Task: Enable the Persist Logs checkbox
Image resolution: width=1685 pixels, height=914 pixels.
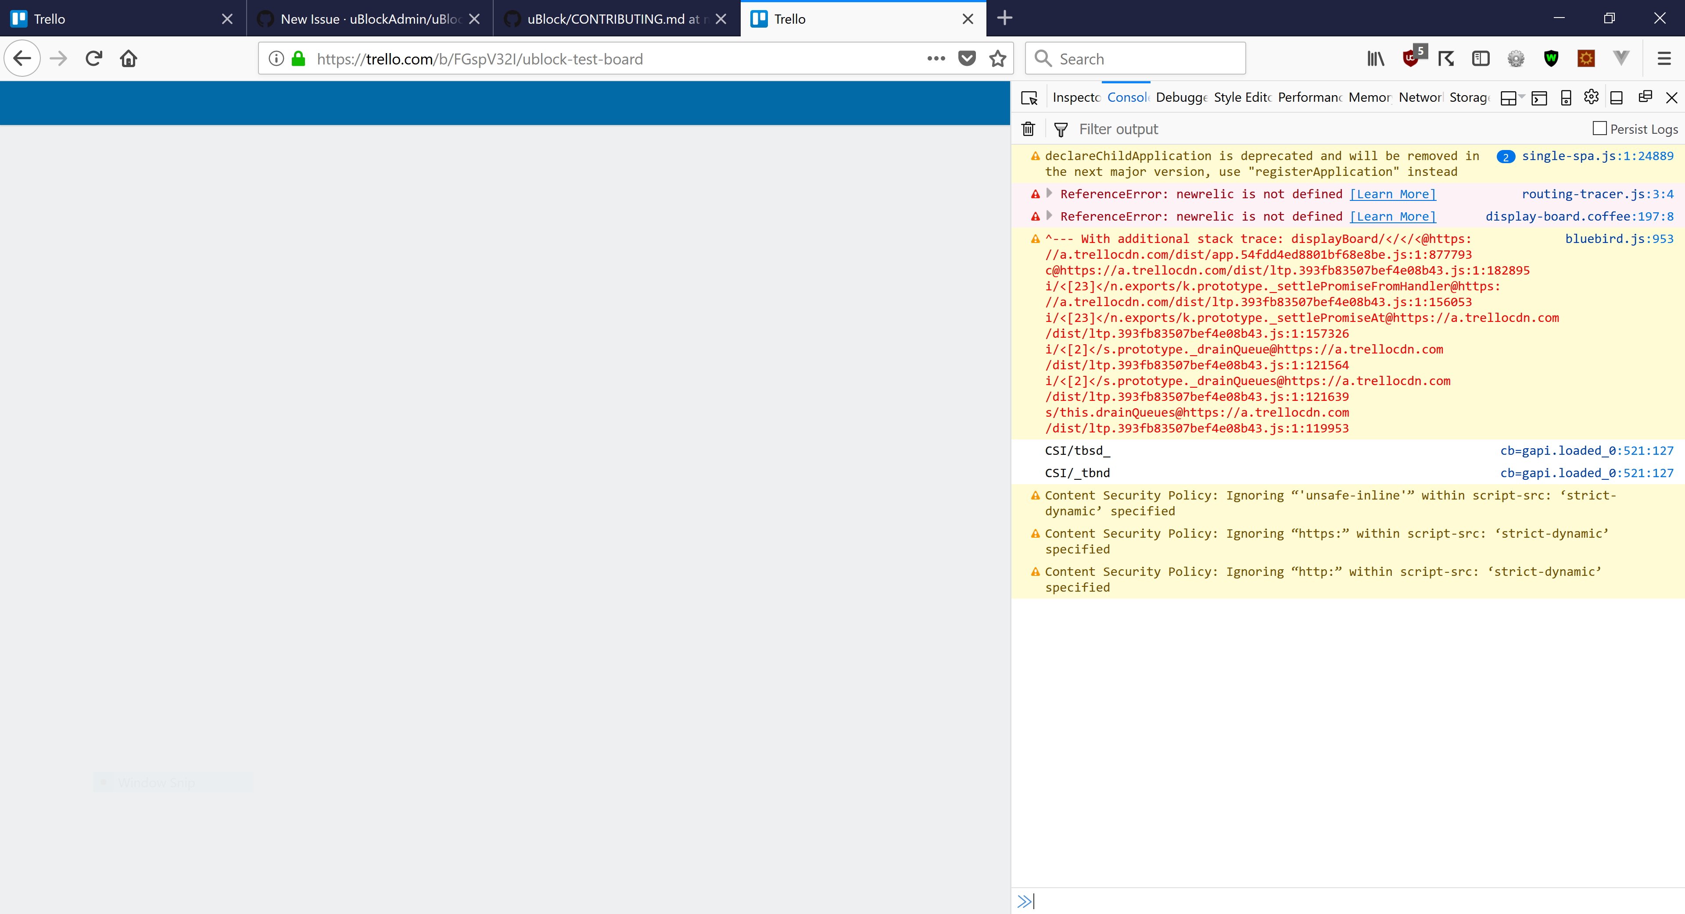Action: (x=1599, y=129)
